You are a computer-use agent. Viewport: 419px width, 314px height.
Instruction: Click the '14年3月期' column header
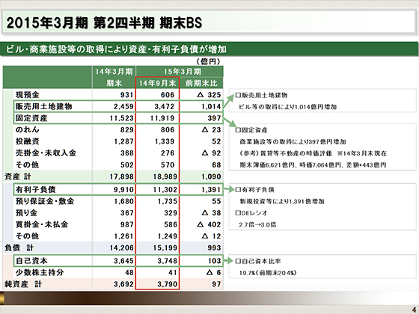pyautogui.click(x=114, y=72)
